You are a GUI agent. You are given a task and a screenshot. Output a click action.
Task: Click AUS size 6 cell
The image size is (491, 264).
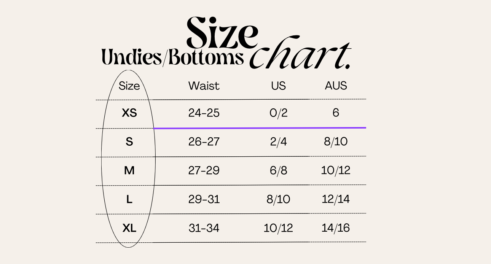tap(336, 113)
